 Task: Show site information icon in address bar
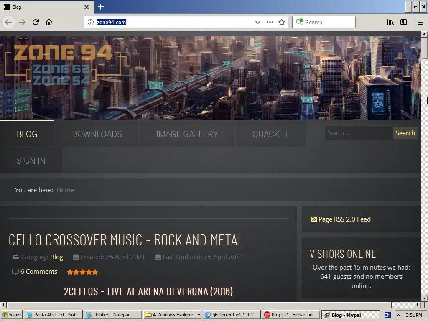pos(91,22)
